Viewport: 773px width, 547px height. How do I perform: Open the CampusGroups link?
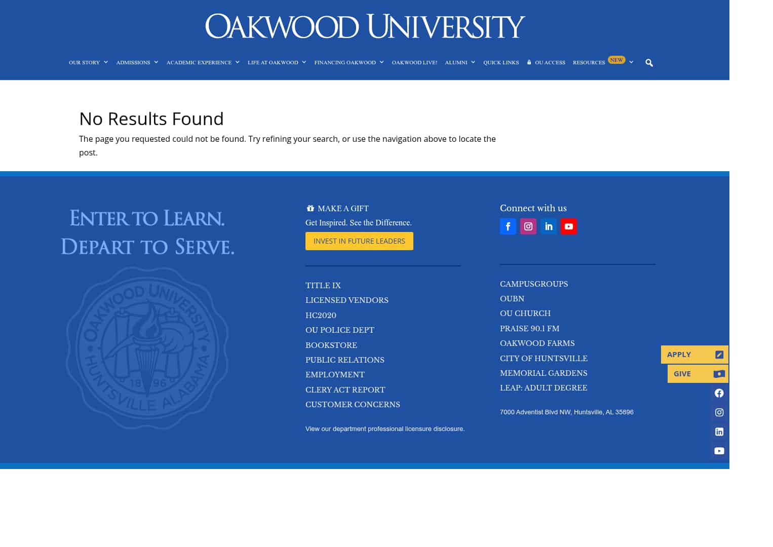[x=534, y=284]
